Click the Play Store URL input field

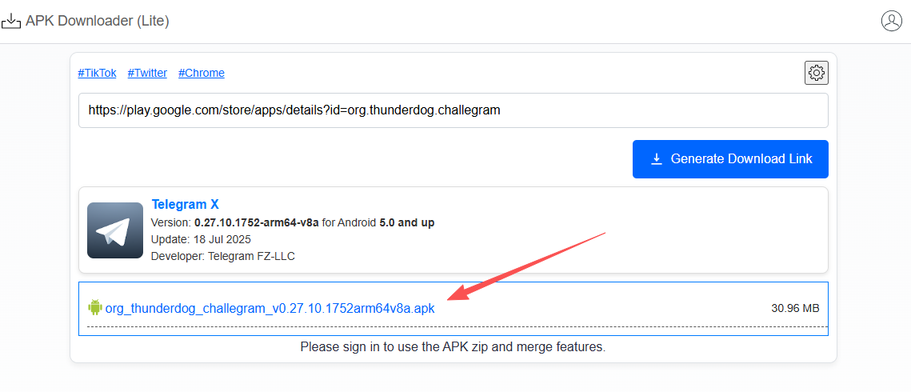click(453, 110)
